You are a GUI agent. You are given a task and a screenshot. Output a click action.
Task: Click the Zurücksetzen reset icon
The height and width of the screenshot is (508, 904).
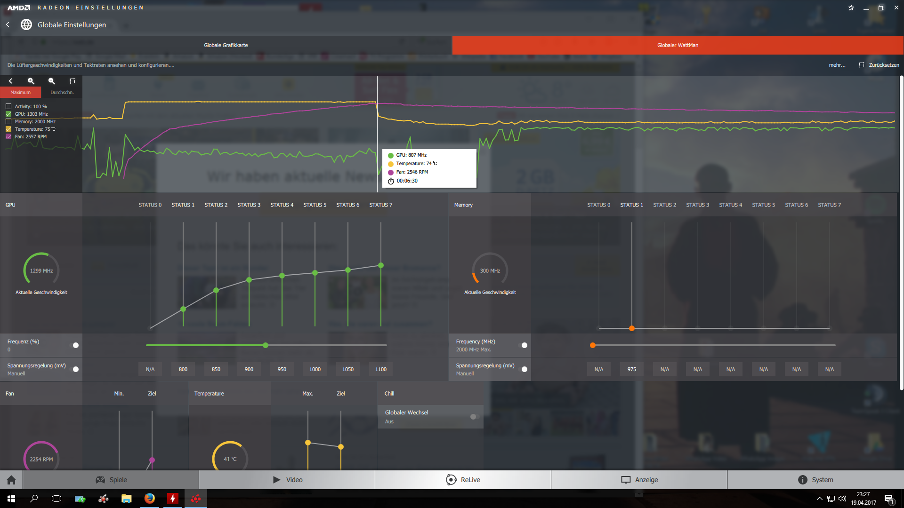[x=862, y=65]
